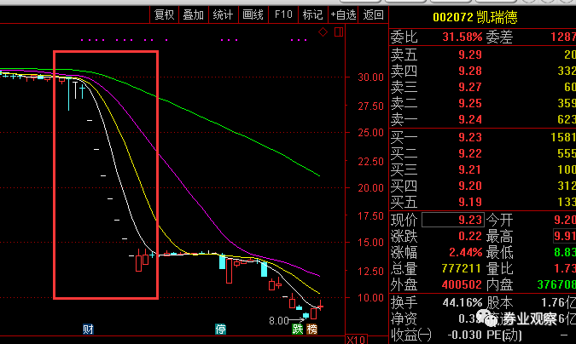Click 总量 value 777211
This screenshot has height=344, width=576.
(462, 268)
